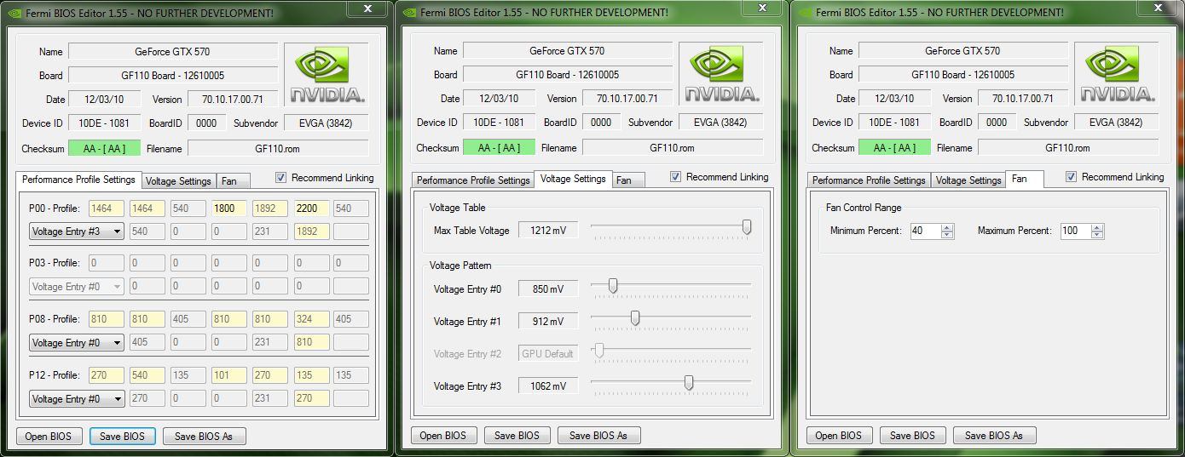1185x457 pixels.
Task: Click Save BIOS As in left window
Action: coord(204,437)
